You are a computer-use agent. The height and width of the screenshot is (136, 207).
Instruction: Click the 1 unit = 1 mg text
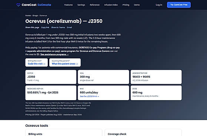pyautogui.click(x=33, y=80)
